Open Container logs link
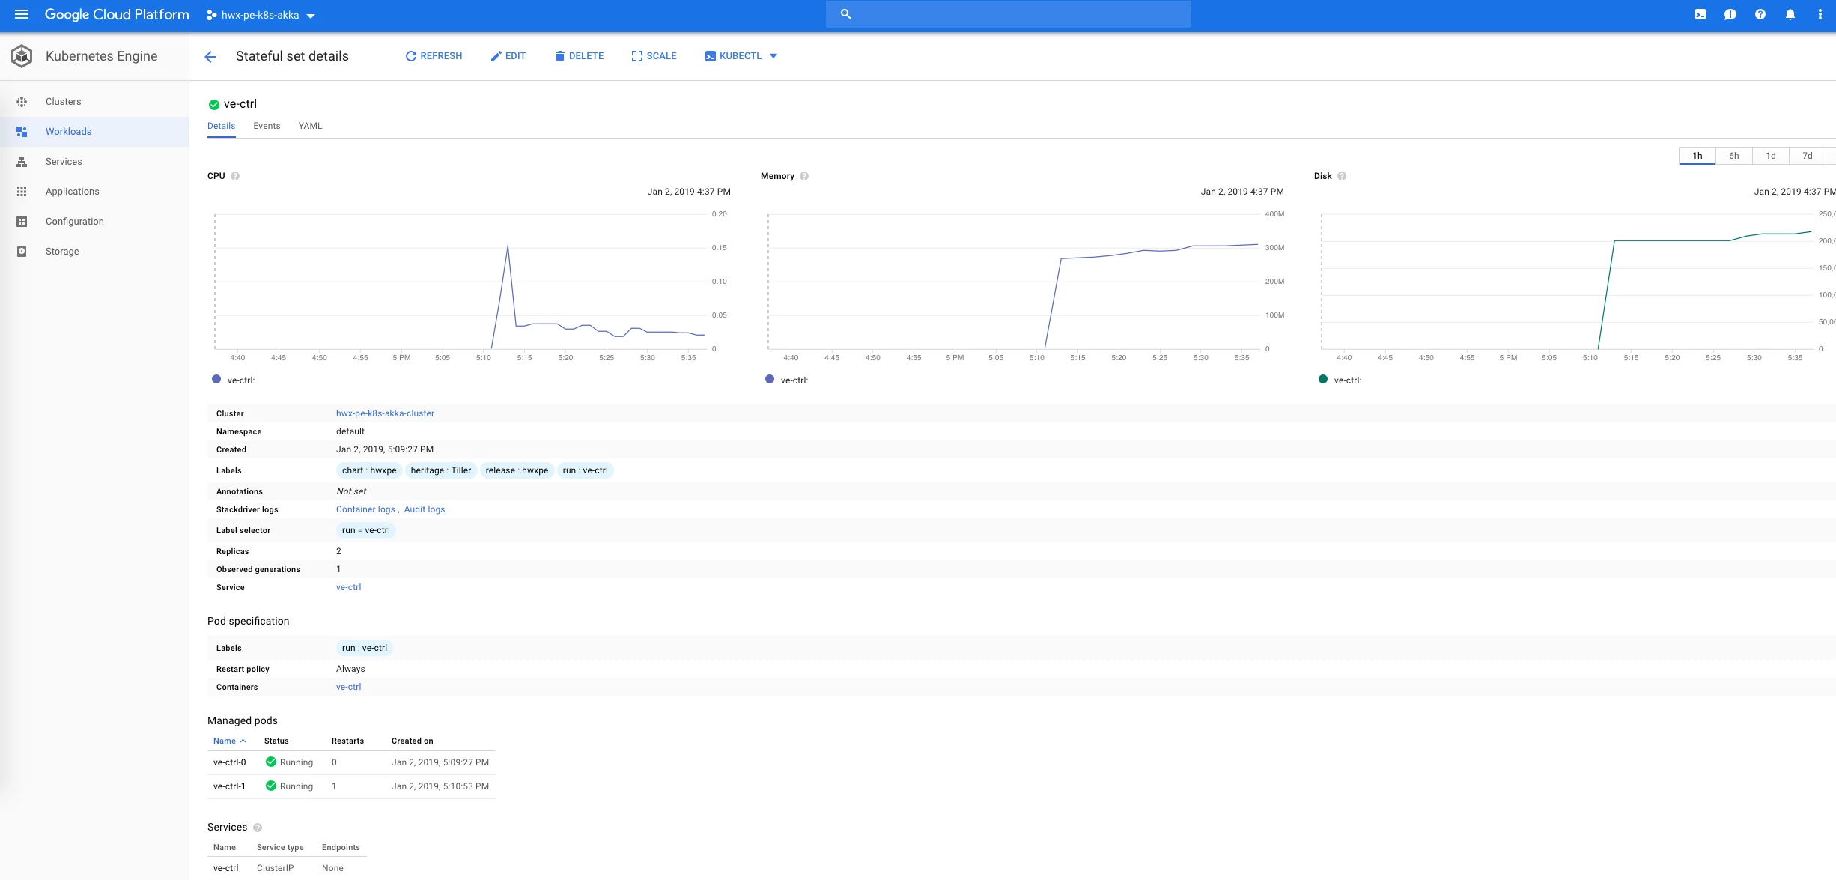 (365, 509)
